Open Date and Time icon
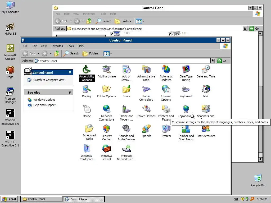Image resolution: width=271 pixels, height=203 pixels. pos(206,71)
